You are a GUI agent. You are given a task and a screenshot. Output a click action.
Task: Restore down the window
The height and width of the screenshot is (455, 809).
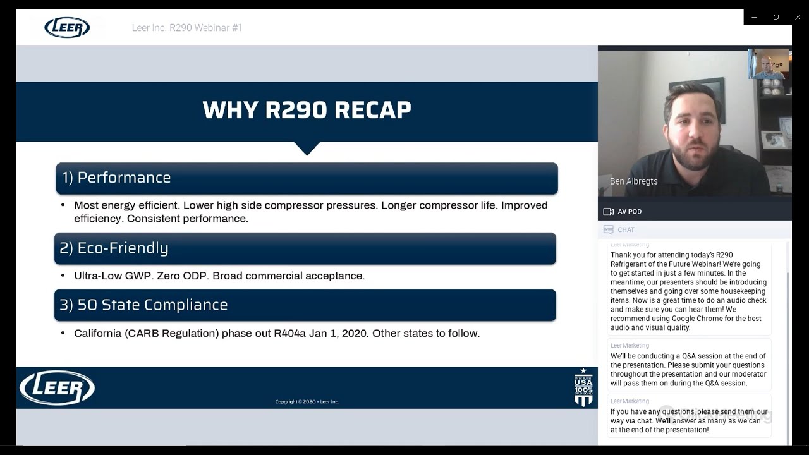point(776,17)
